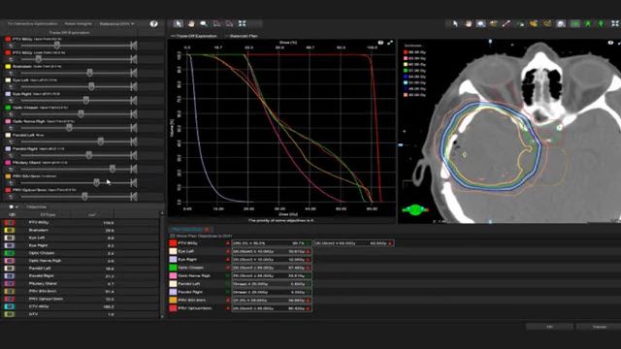The height and width of the screenshot is (349, 621).
Task: Close the Plan Objectives tab
Action: (207, 230)
